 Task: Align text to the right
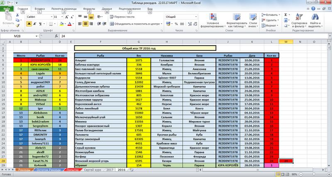91,24
